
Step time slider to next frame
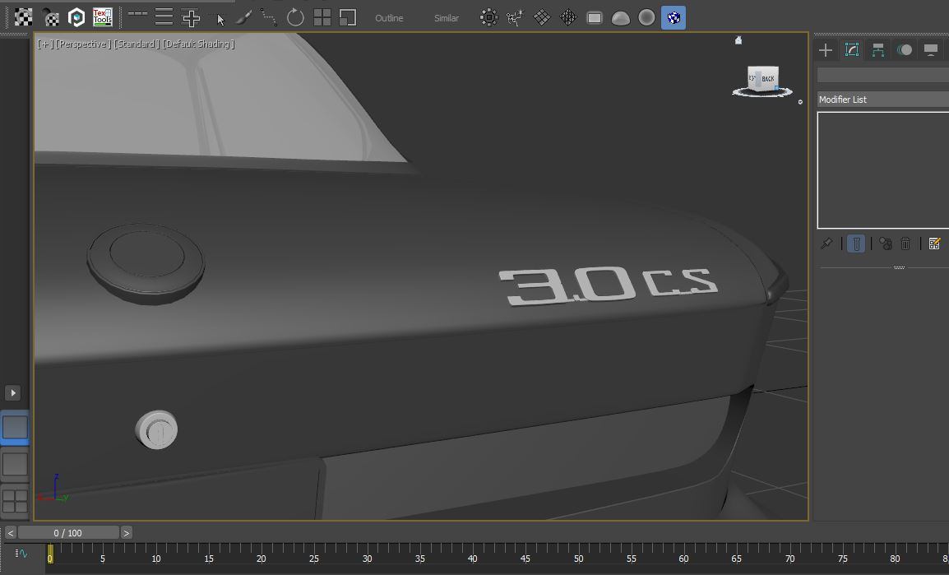coord(126,533)
